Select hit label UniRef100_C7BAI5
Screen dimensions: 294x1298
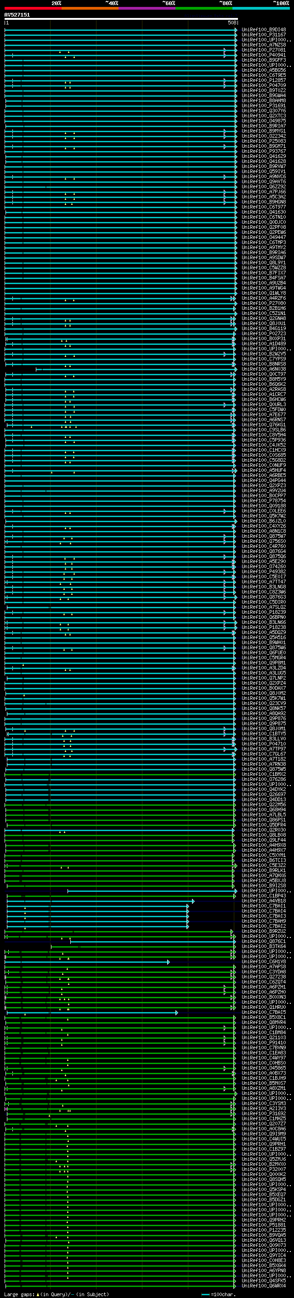(x=264, y=1013)
